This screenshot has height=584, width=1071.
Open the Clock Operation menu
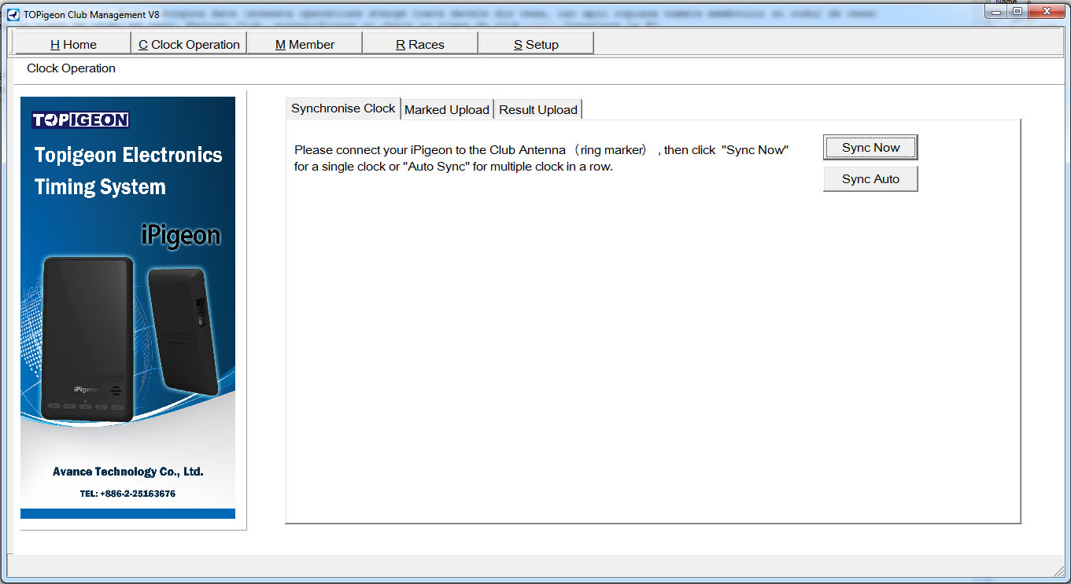tap(189, 45)
